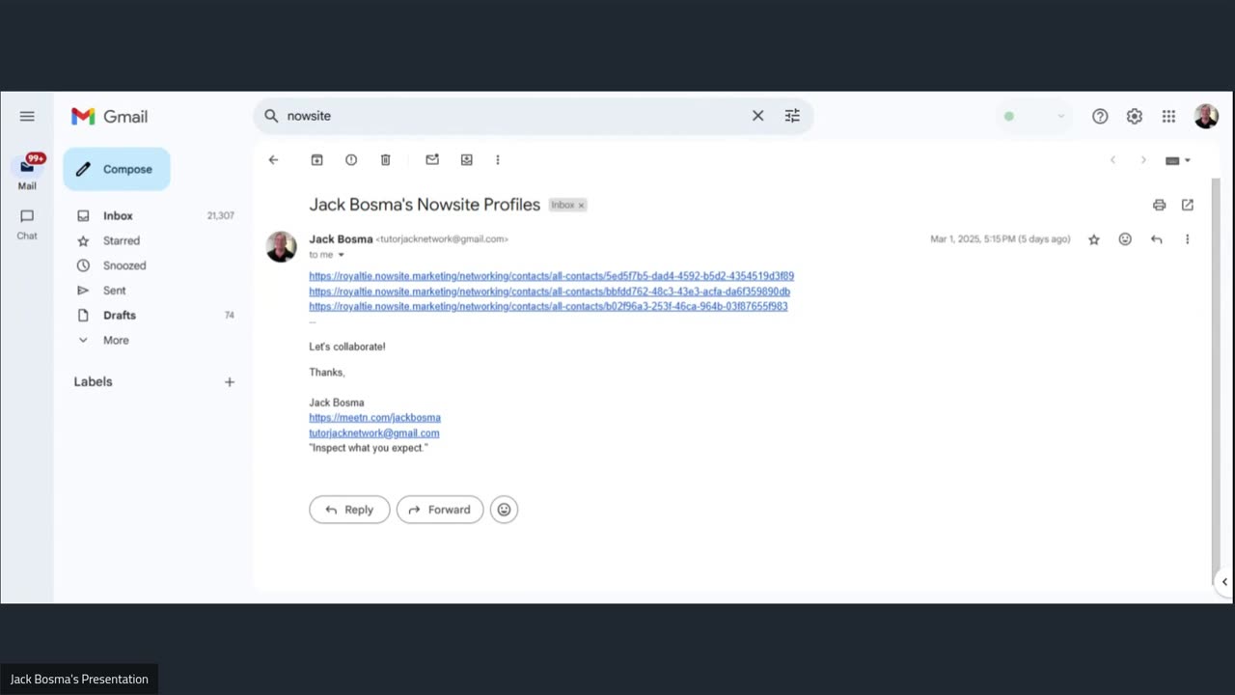Screen dimensions: 1235x695
Task: Click Jack Bosma's sender avatar
Action: click(282, 247)
